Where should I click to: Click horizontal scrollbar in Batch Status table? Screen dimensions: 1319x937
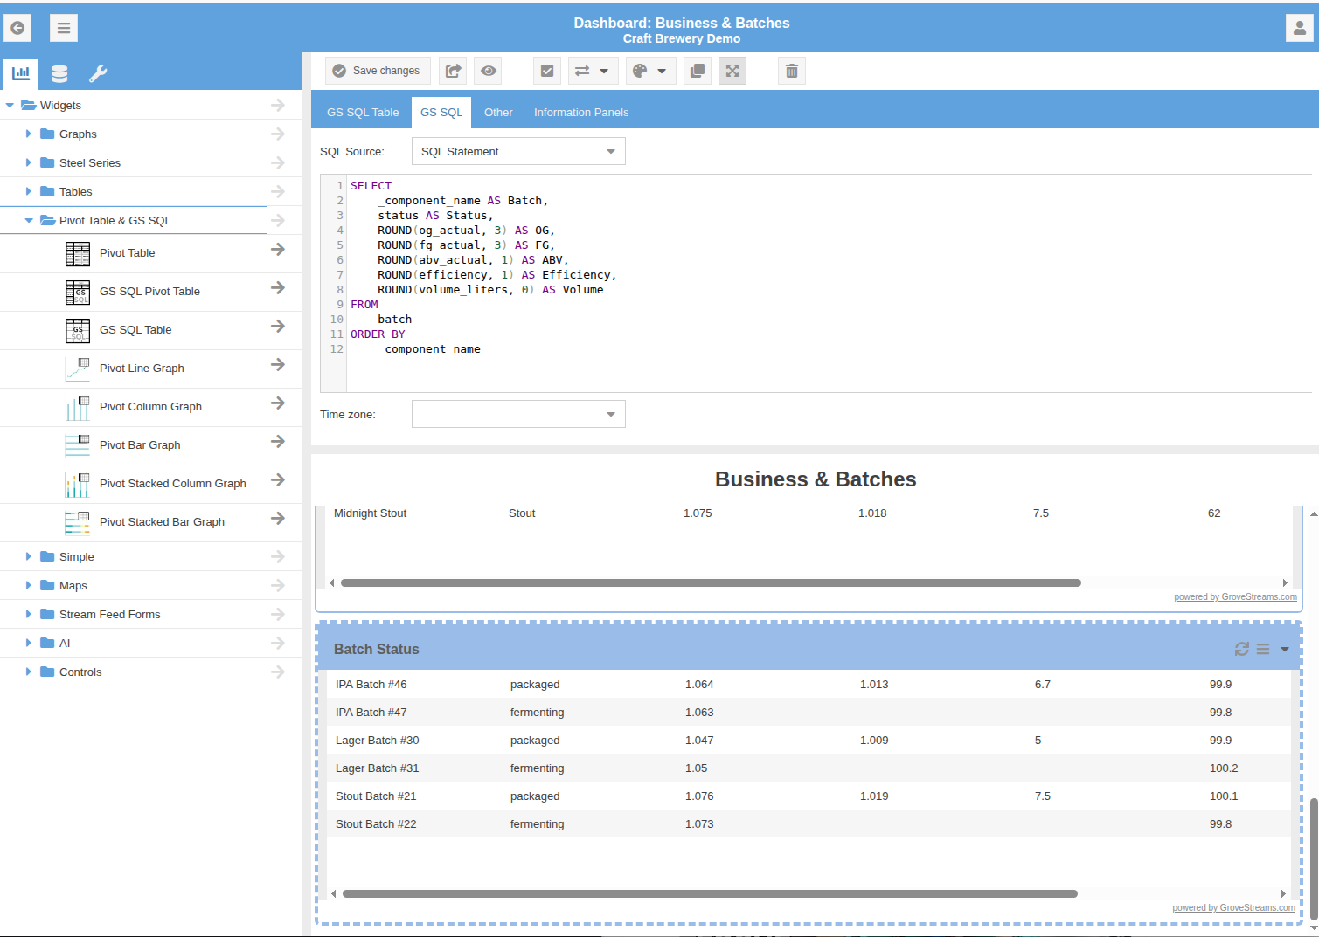(x=710, y=893)
